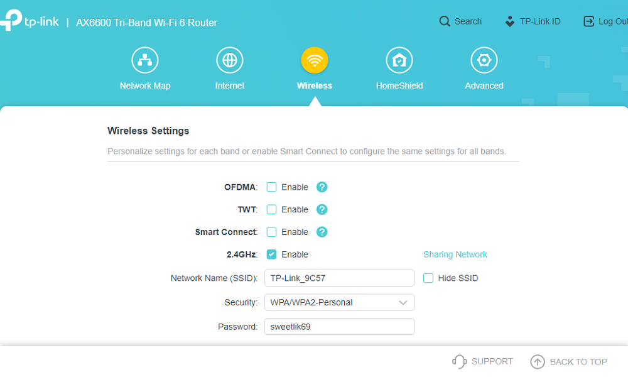Open the Network Map icon
Image resolution: width=628 pixels, height=377 pixels.
pyautogui.click(x=145, y=60)
